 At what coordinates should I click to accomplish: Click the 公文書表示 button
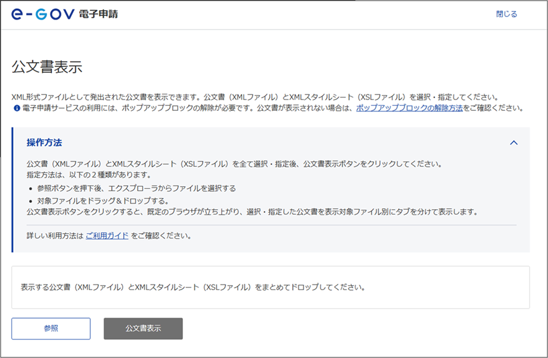(x=144, y=328)
